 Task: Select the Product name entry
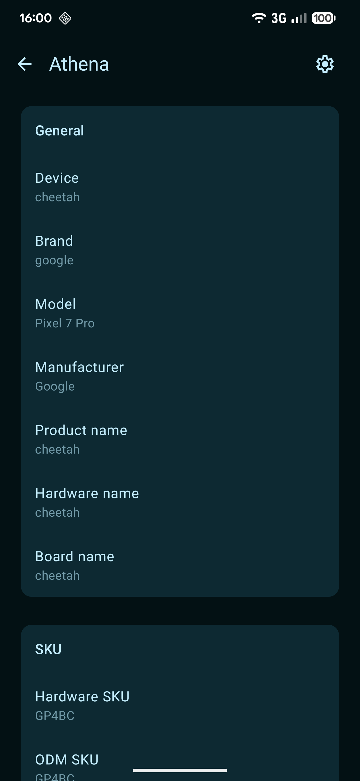[x=180, y=439]
